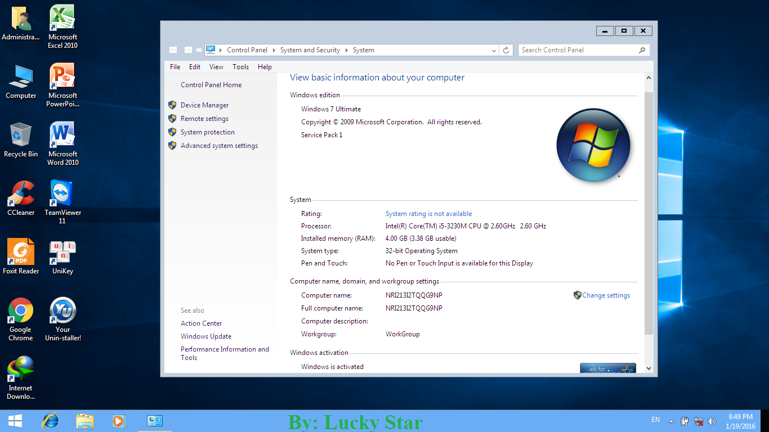Open the EN language selector
The image size is (769, 432).
point(655,420)
